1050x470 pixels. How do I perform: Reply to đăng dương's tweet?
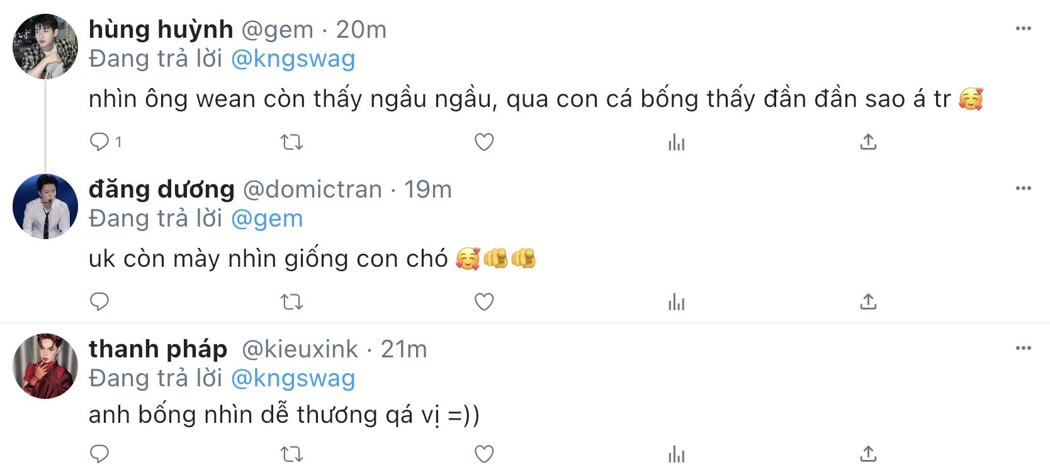pyautogui.click(x=99, y=302)
